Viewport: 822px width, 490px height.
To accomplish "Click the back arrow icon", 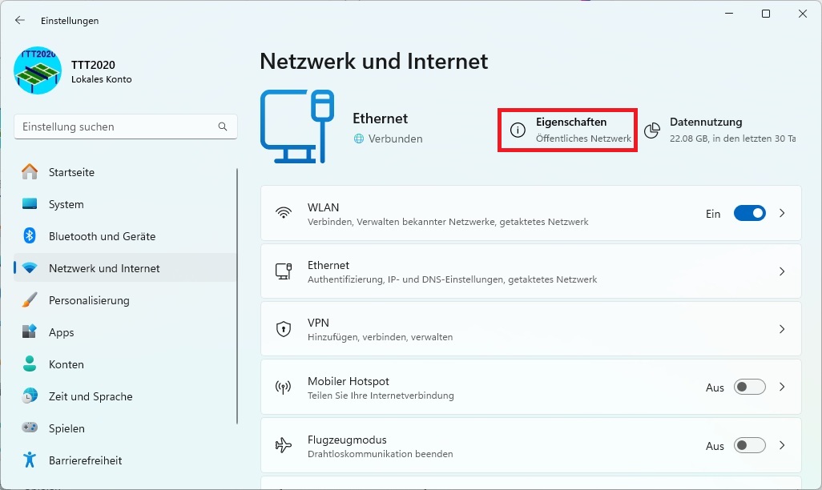I will tap(20, 21).
